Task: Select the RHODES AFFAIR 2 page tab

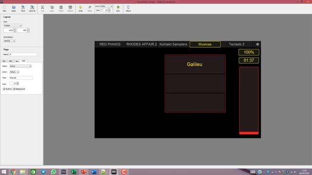Action: point(141,44)
